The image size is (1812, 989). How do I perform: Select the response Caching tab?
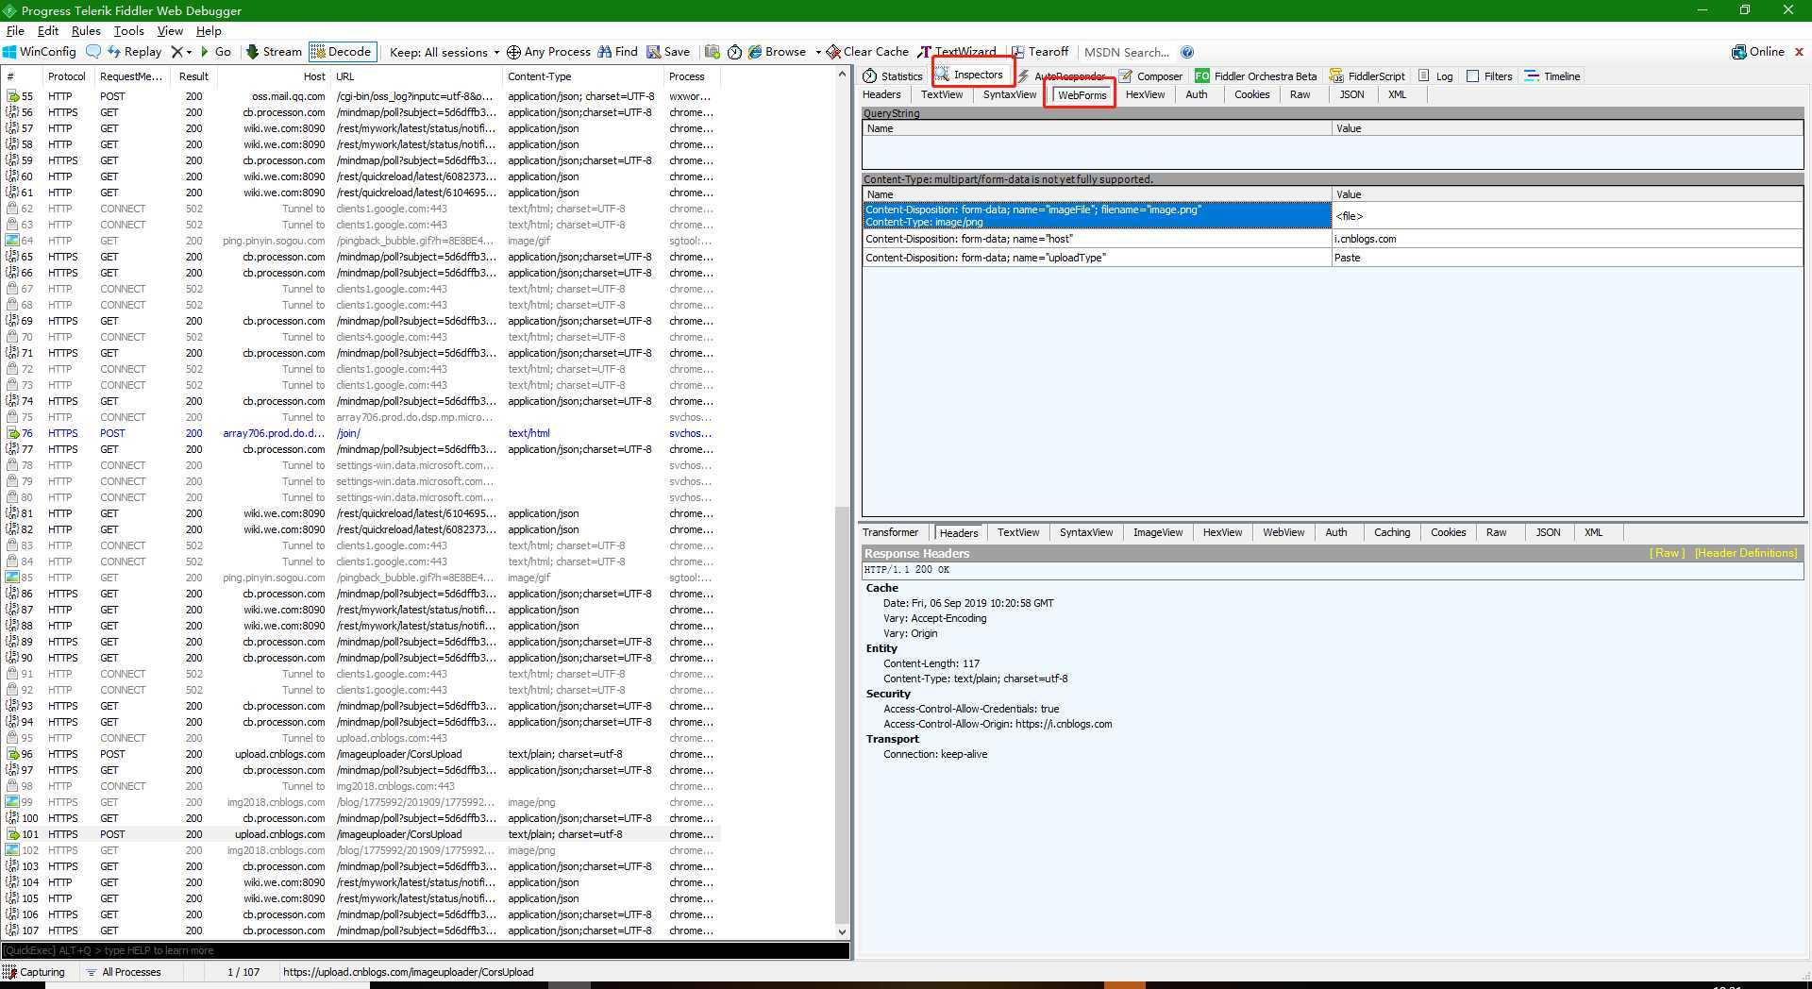1392,532
